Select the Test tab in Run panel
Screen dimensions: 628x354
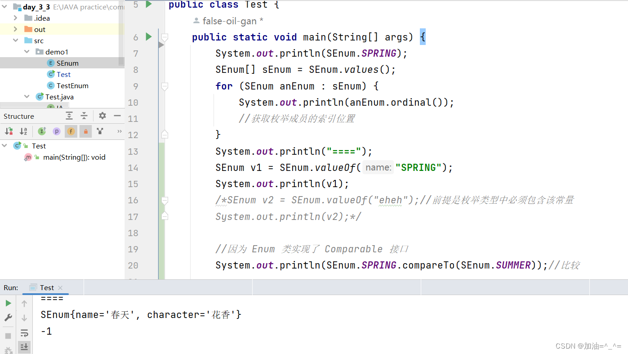point(47,287)
